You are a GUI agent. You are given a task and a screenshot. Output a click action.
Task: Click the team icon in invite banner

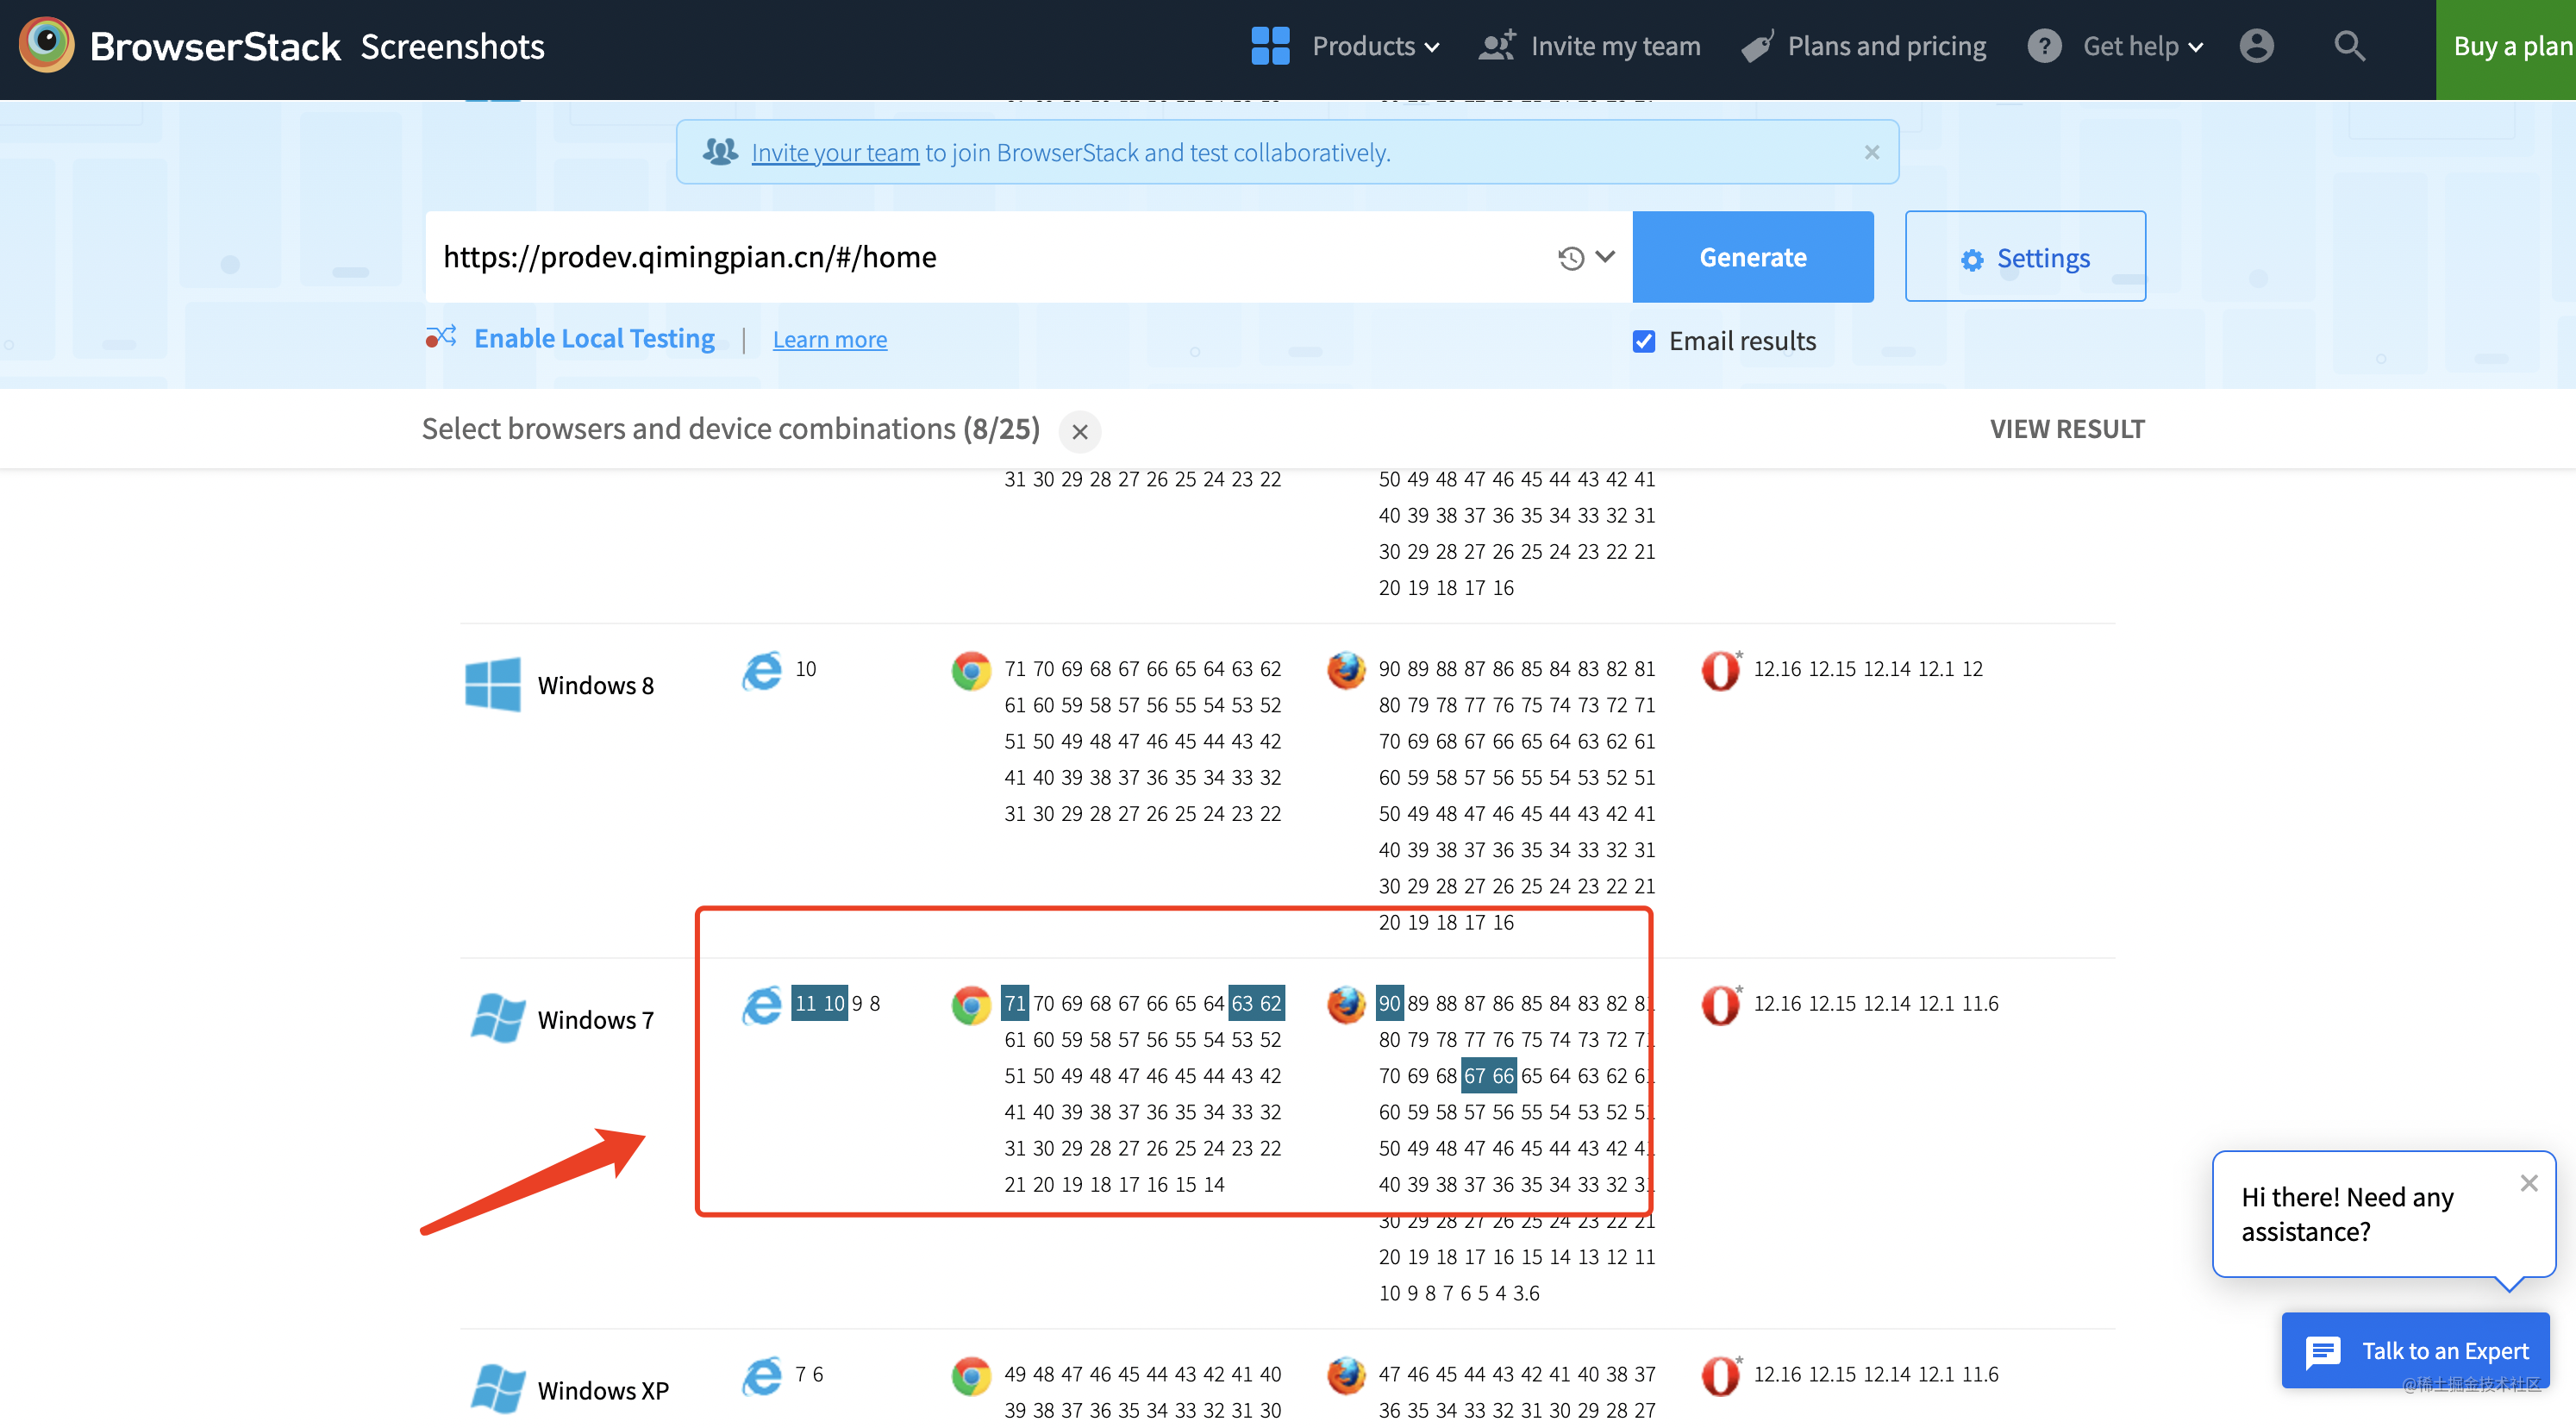pyautogui.click(x=720, y=152)
